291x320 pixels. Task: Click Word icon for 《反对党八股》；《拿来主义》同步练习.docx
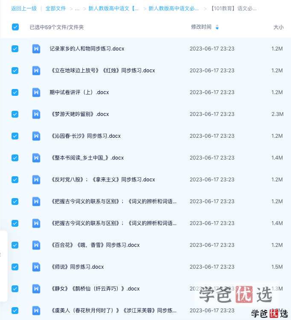coord(36,180)
